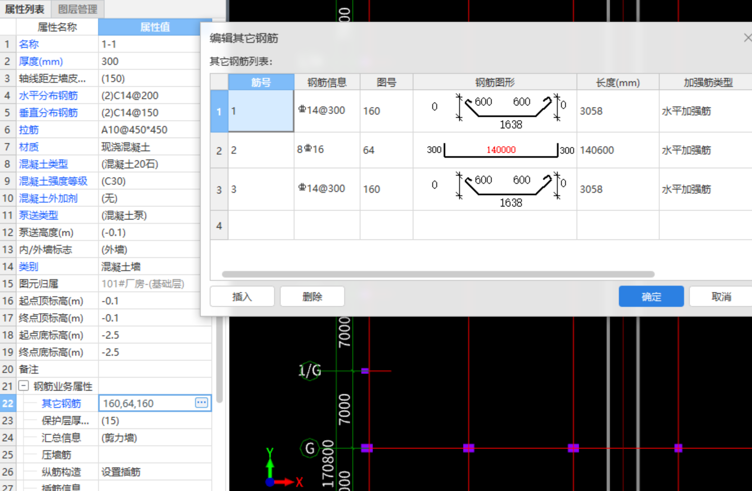This screenshot has height=491, width=752.
Task: Click the 插入 button
Action: tap(242, 297)
